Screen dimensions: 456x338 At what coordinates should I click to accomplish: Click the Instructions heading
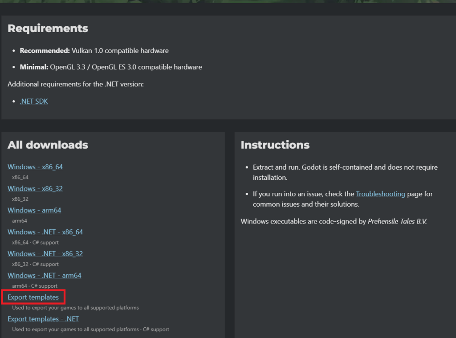(x=275, y=145)
